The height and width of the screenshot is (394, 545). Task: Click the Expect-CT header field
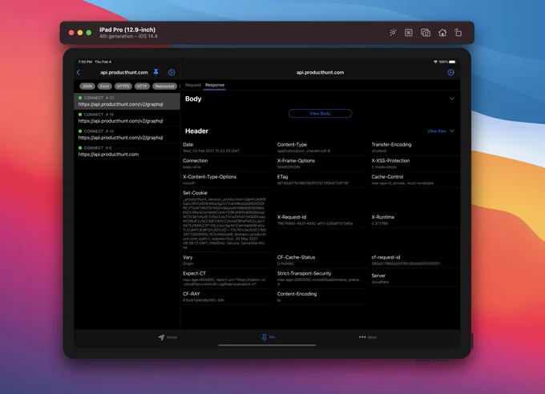point(227,279)
